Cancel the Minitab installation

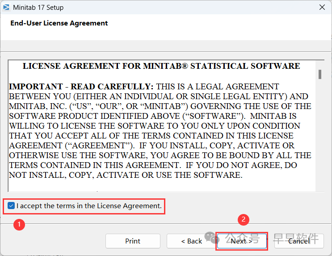(298, 241)
